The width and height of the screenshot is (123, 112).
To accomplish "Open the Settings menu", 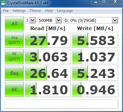I will [19, 11].
